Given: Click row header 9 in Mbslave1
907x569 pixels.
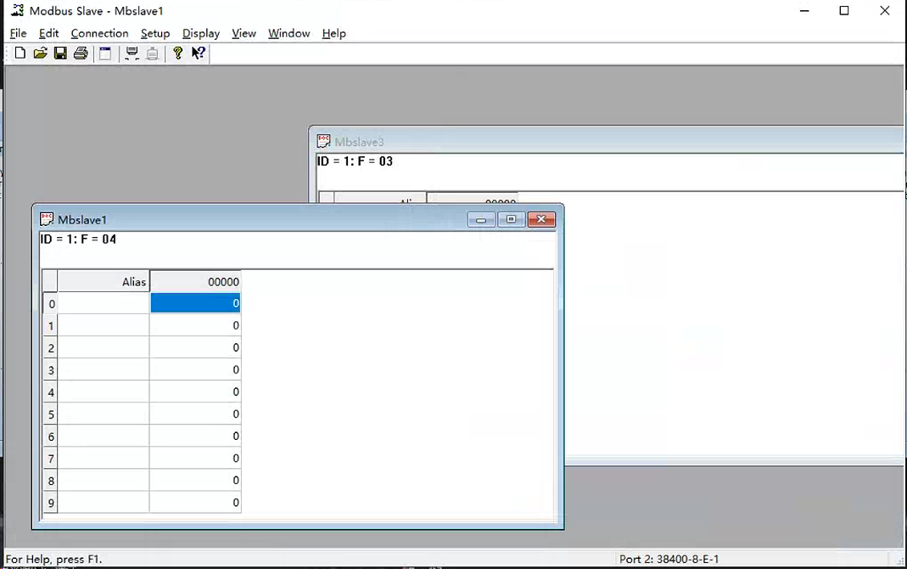Looking at the screenshot, I should [50, 503].
